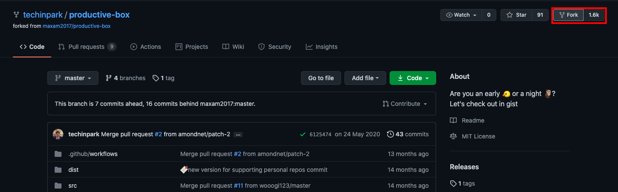Switch to the Code tab
The image size is (618, 192).
point(32,47)
